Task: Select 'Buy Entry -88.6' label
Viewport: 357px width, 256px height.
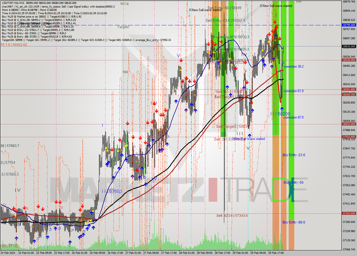Action: pos(294,222)
